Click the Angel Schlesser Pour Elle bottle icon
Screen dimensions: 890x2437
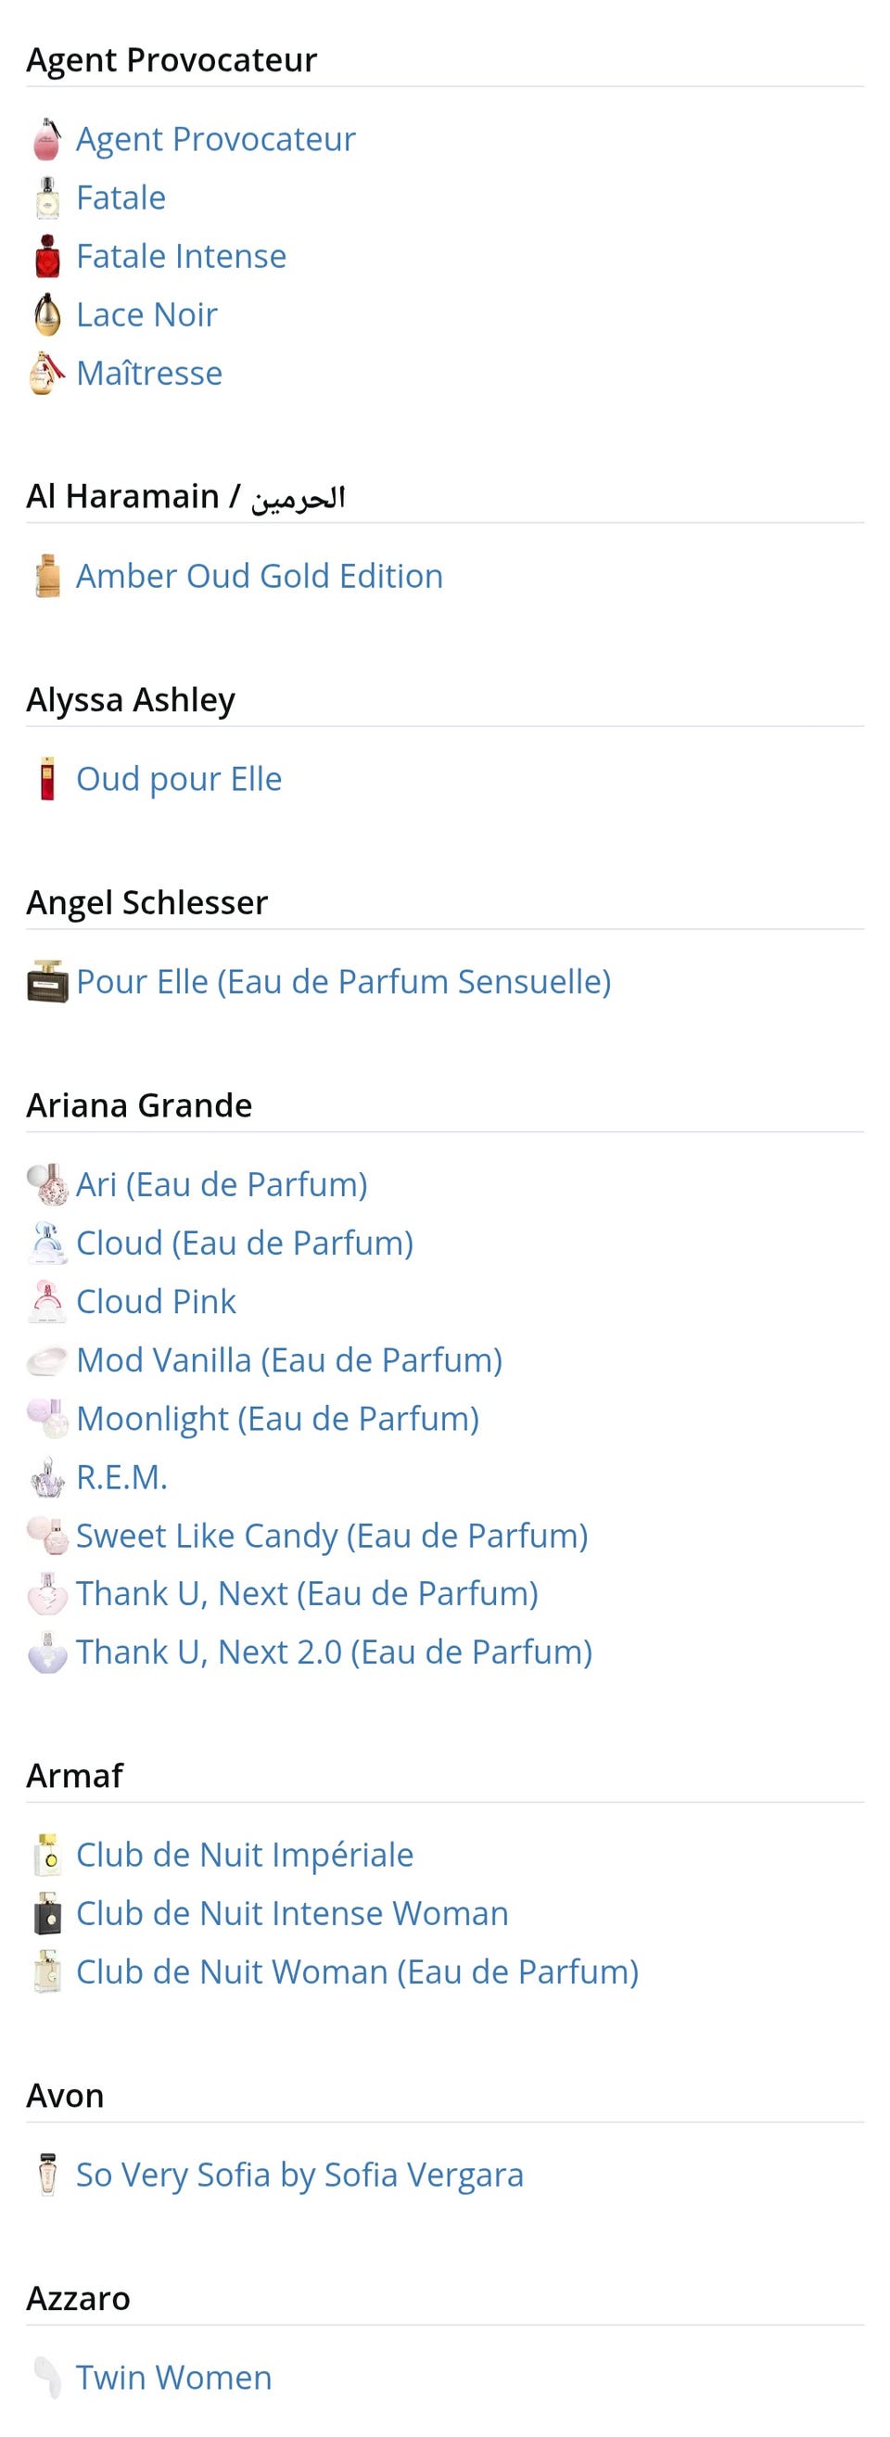[46, 981]
